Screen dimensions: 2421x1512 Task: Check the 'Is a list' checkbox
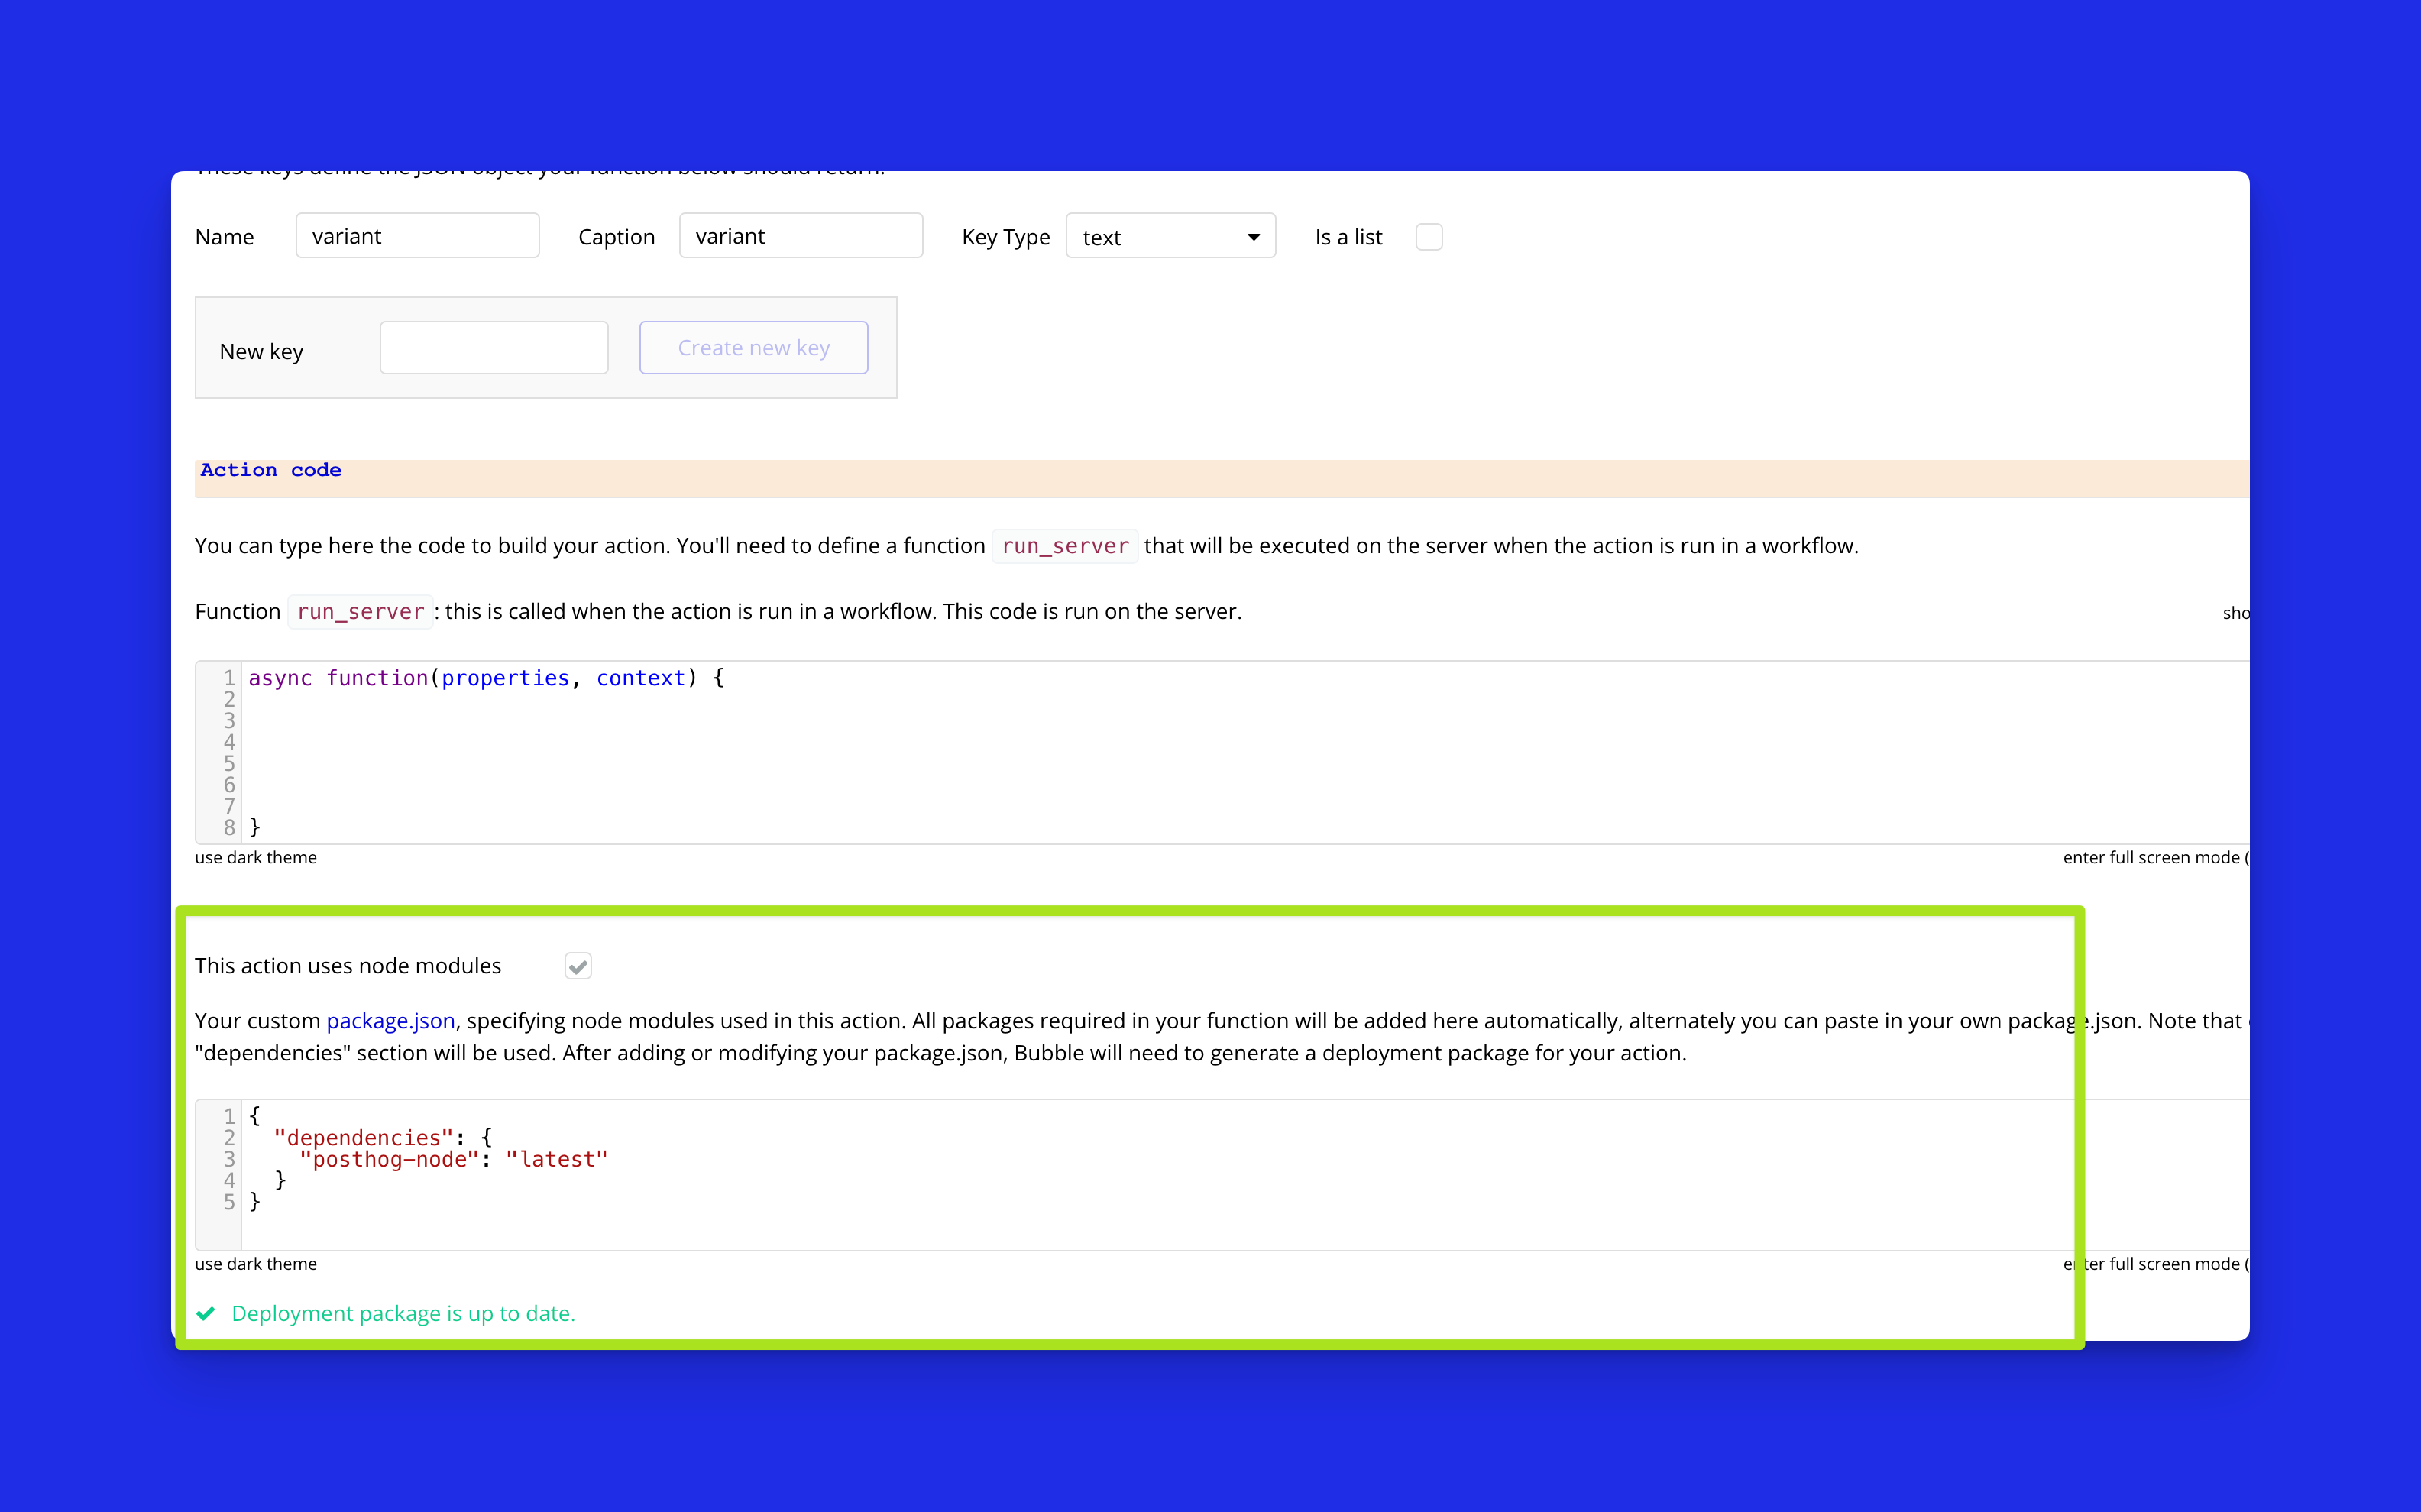(1428, 237)
